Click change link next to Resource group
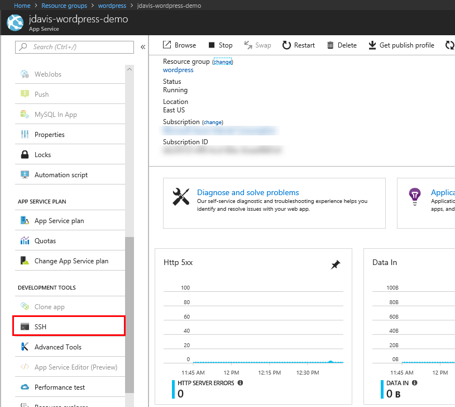The width and height of the screenshot is (455, 407). [x=223, y=62]
